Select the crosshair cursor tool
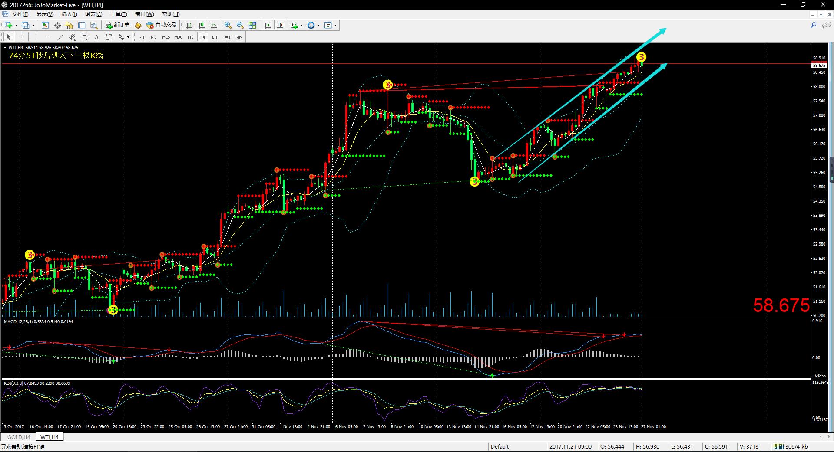 21,37
